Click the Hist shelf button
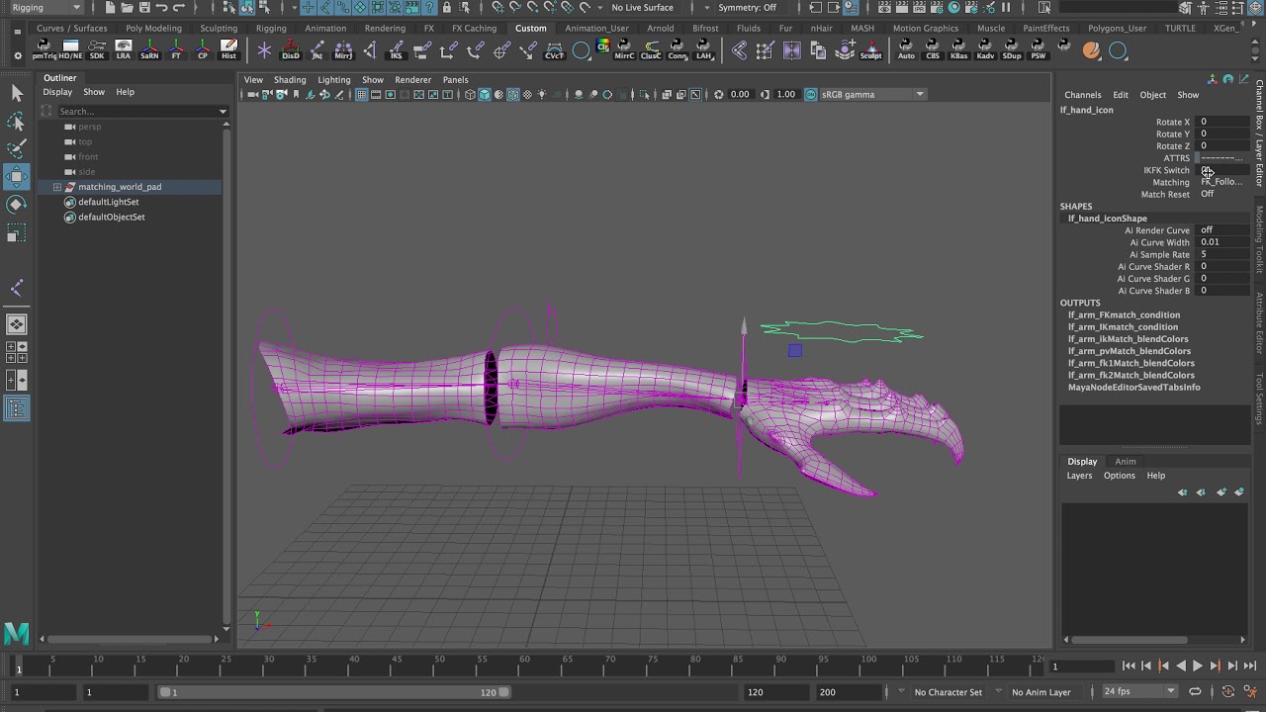Viewport: 1266px width, 712px height. (x=228, y=50)
